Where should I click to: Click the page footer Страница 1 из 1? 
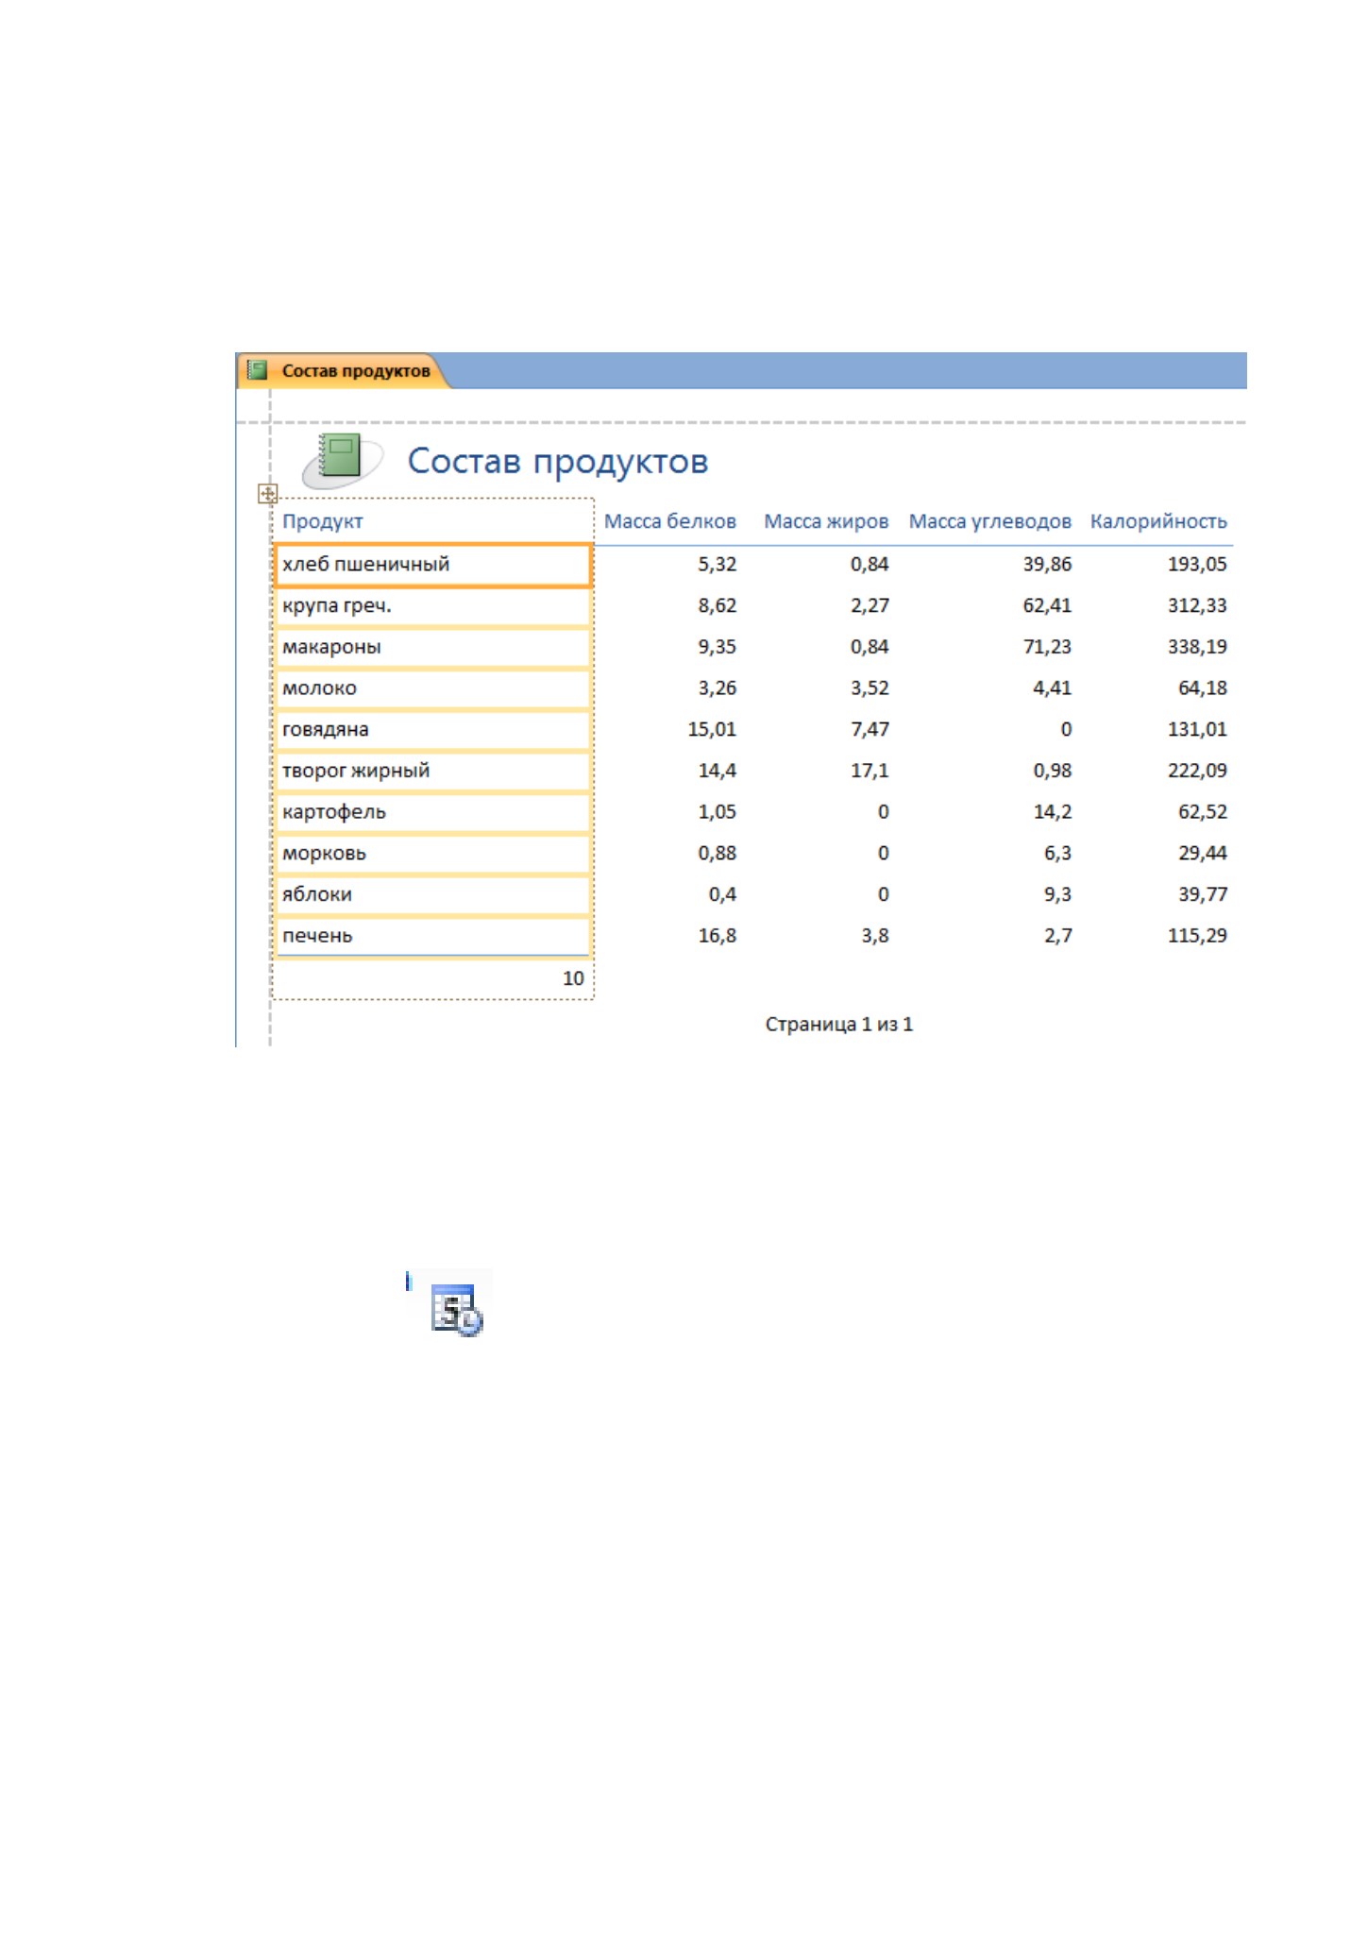pos(838,1025)
